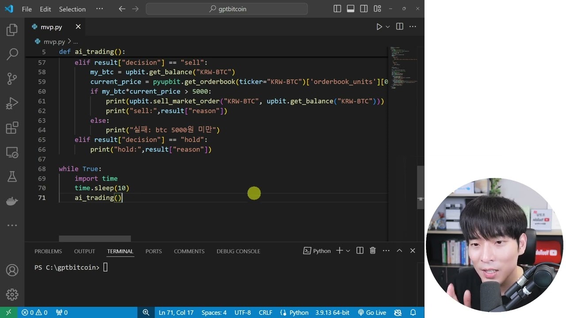The image size is (566, 318).
Task: Open Remote Explorer view
Action: [x=12, y=152]
